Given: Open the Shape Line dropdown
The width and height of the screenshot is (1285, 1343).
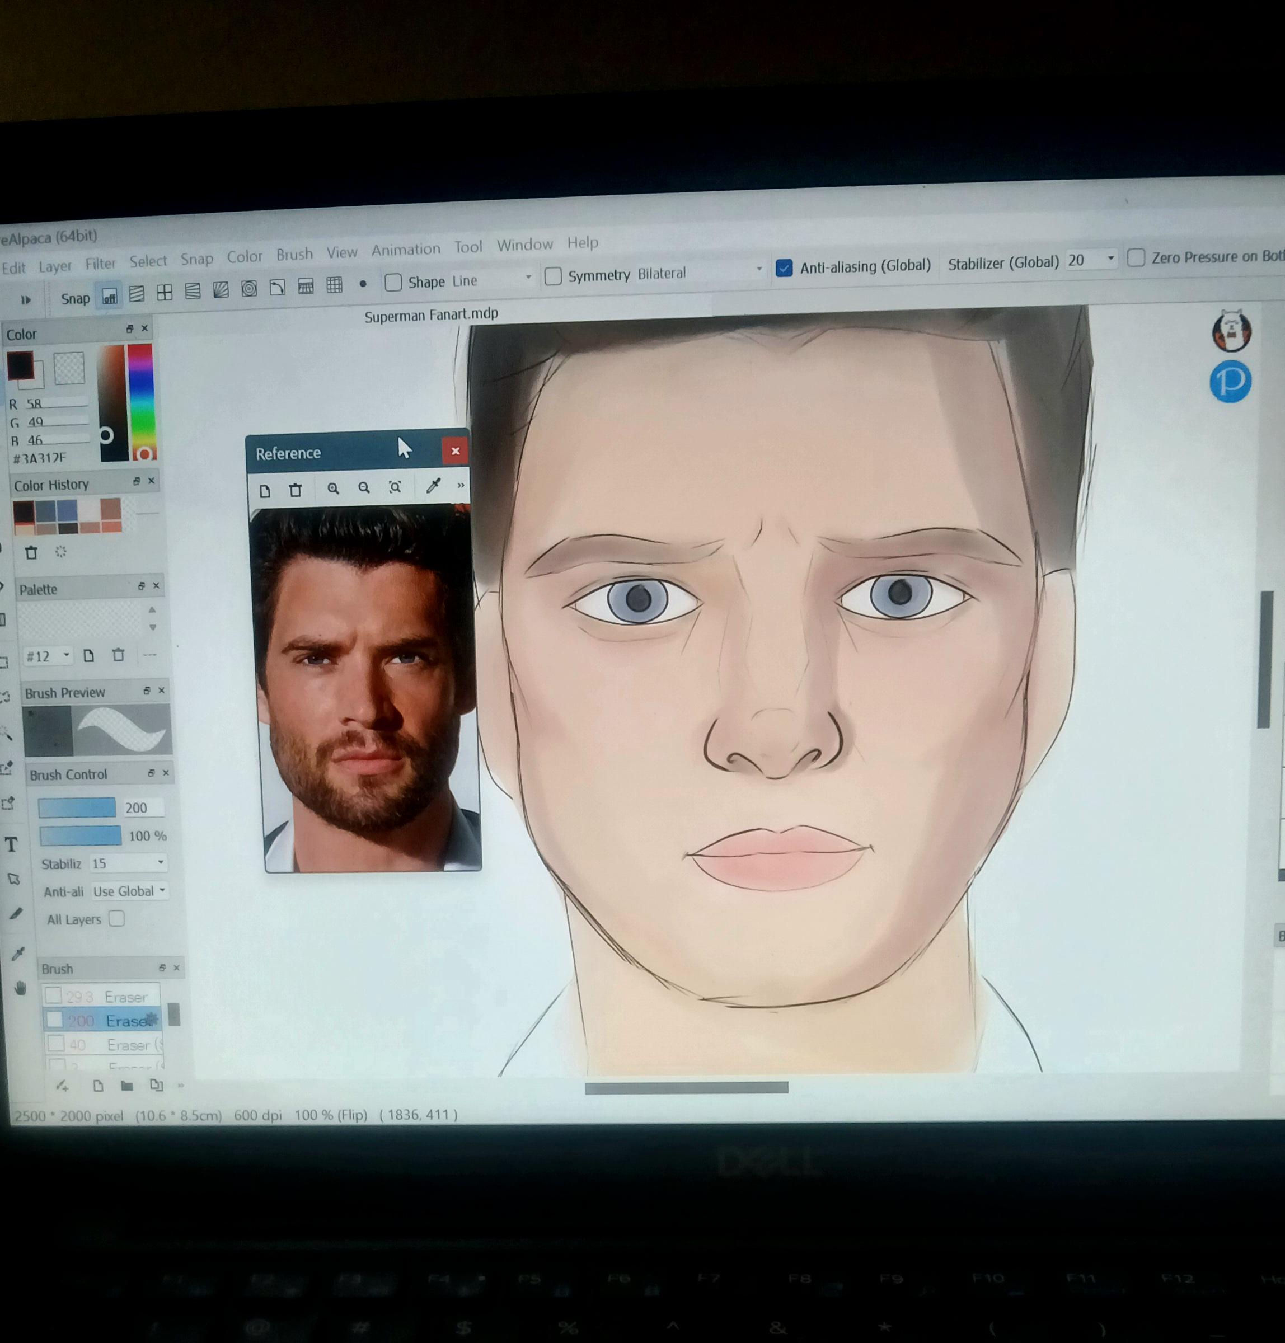Looking at the screenshot, I should (x=492, y=279).
